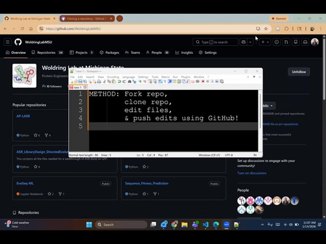Click the GitHub octocat logo
Viewport: 326px width, 244px height.
18,42
